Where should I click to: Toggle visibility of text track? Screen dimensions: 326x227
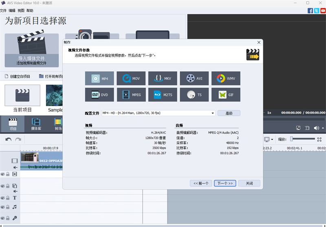(x=2, y=198)
